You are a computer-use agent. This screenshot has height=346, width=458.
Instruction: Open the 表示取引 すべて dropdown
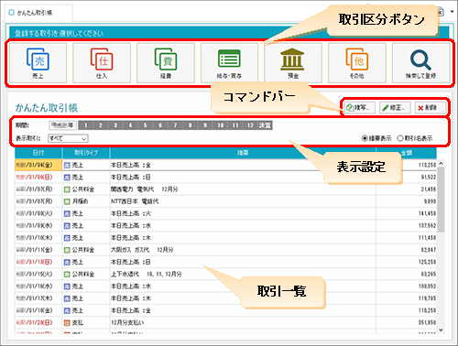[x=68, y=138]
